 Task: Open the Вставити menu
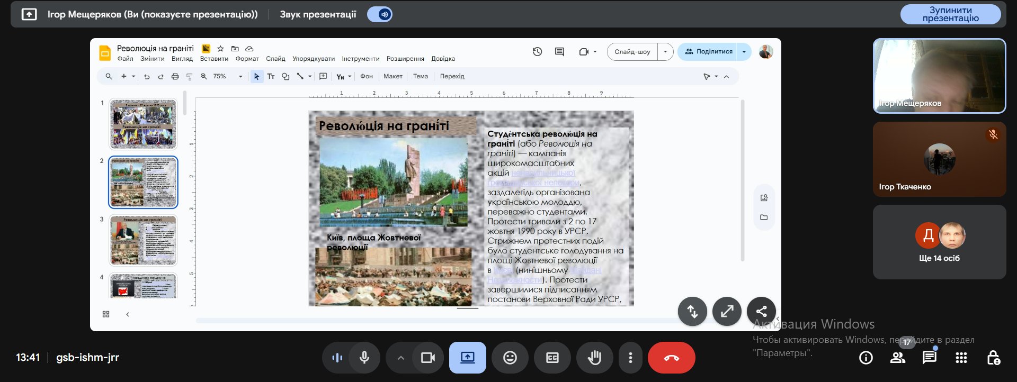(214, 59)
